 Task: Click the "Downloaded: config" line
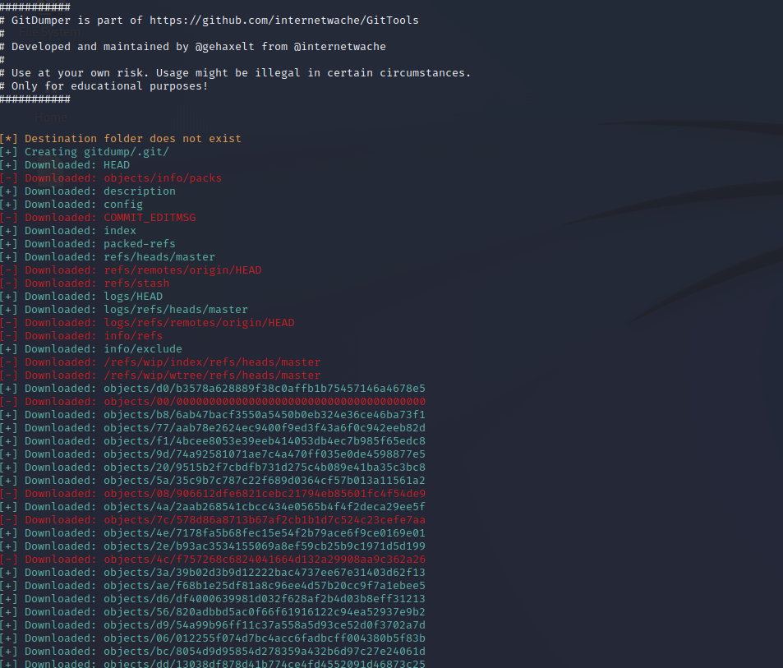coord(71,205)
